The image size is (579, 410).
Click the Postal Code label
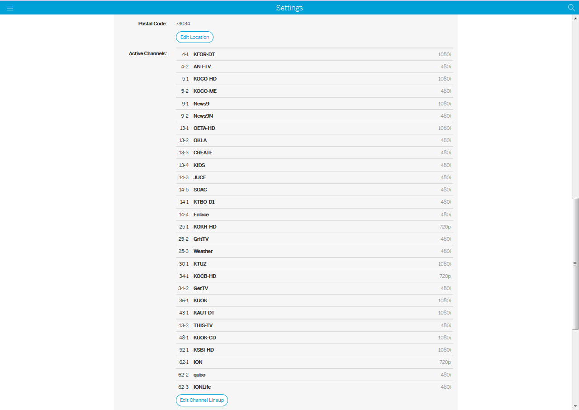(x=152, y=24)
